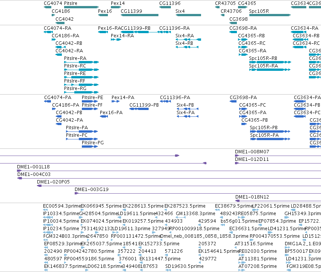Viewport: 321px width, 272px height.
Task: Select the Pex16 gene label
Action: click(x=105, y=11)
